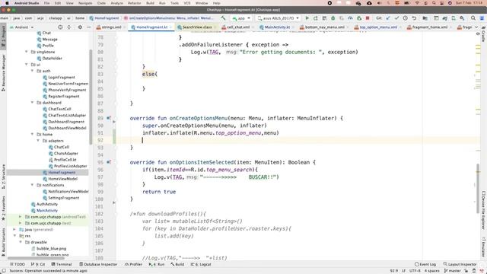Show hidden editor tabs dropdown arrow

point(476,27)
